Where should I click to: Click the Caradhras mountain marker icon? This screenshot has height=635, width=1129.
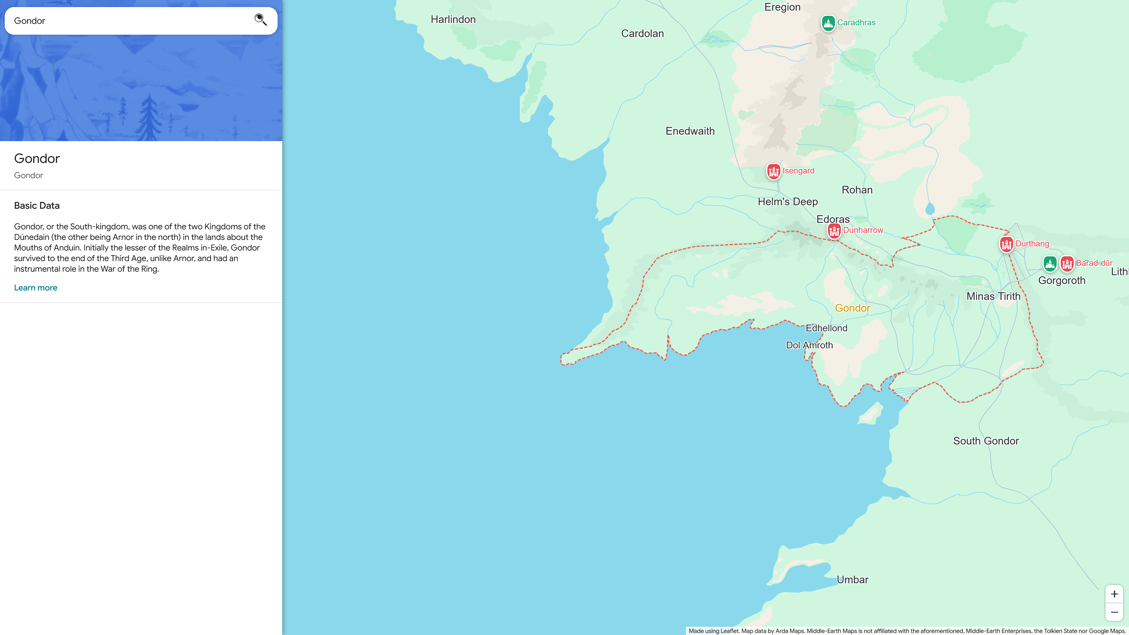(x=828, y=23)
